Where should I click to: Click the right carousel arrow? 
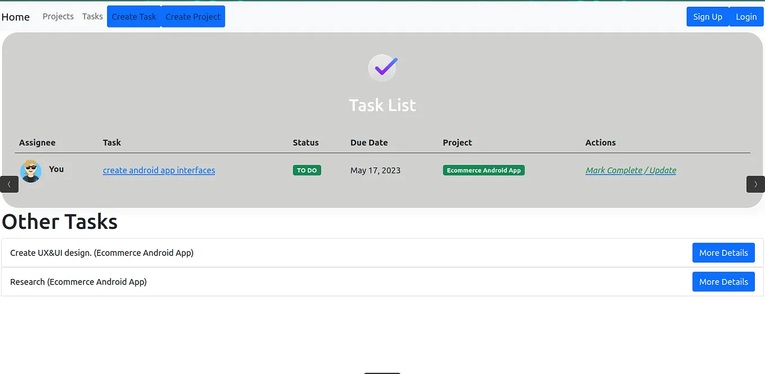click(x=755, y=184)
